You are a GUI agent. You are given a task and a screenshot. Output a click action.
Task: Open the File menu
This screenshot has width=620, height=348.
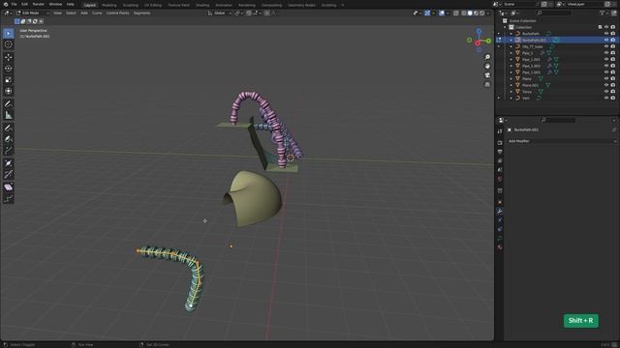14,4
